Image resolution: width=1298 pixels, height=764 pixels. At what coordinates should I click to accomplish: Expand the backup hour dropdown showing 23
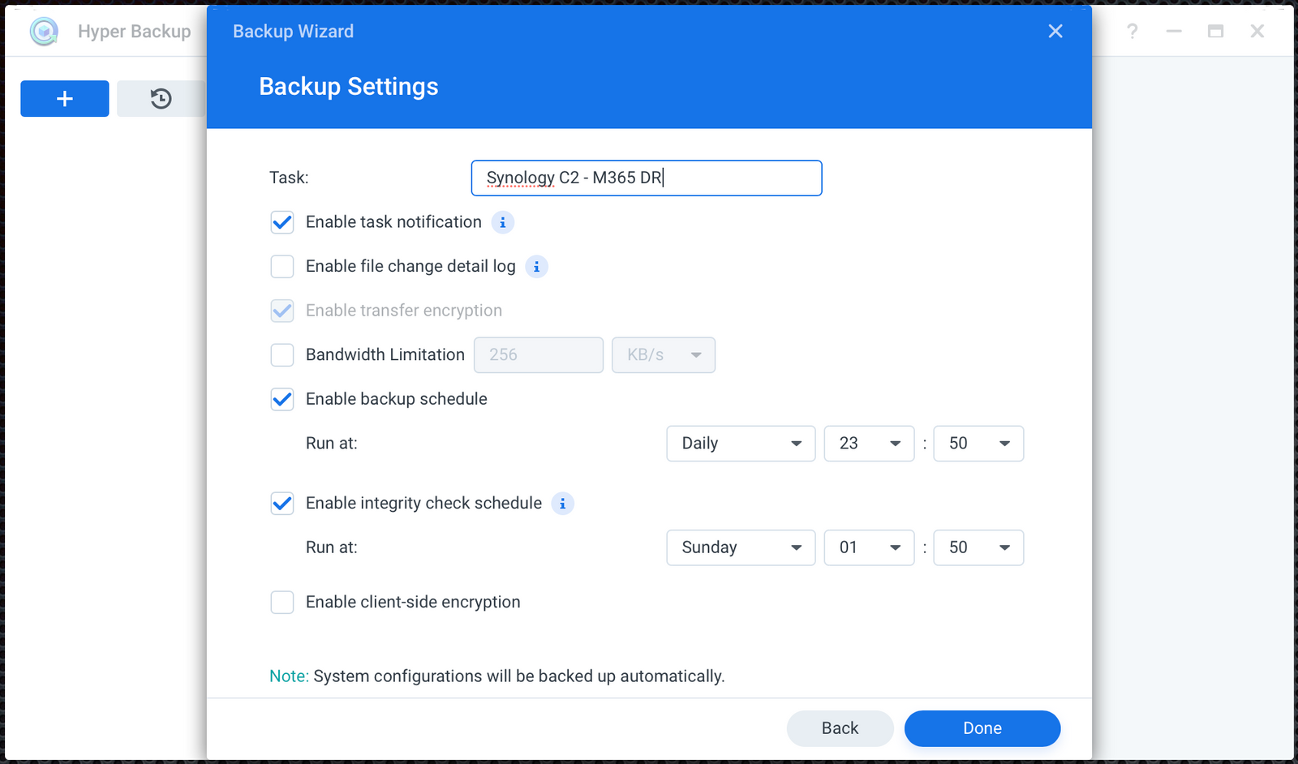869,444
